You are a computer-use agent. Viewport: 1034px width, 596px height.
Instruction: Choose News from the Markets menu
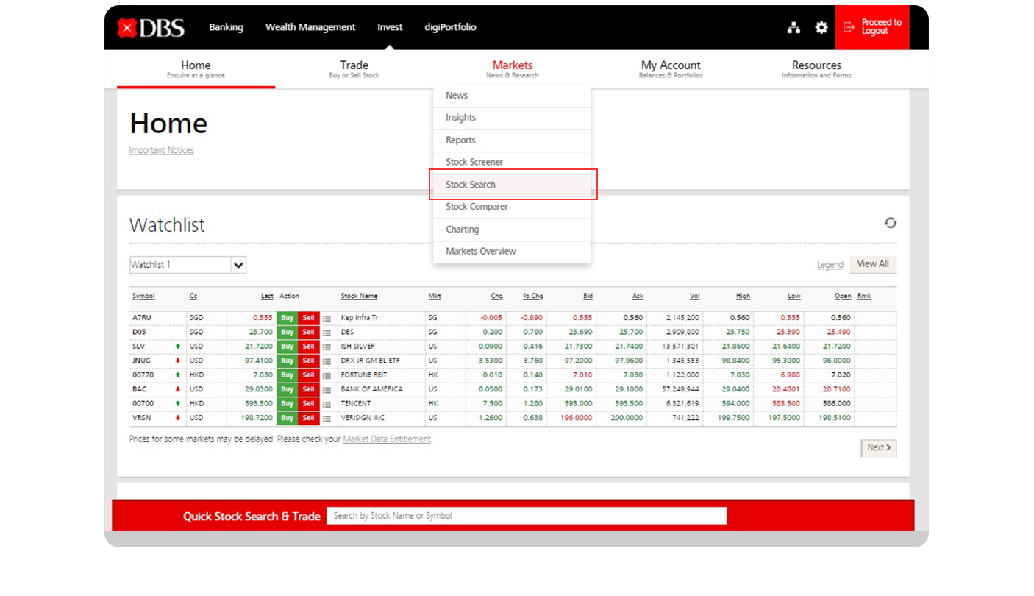click(x=512, y=96)
